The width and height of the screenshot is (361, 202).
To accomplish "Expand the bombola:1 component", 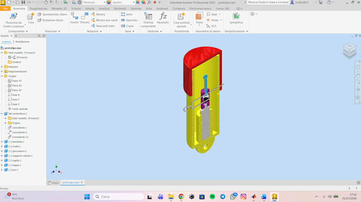I will pos(2,142).
